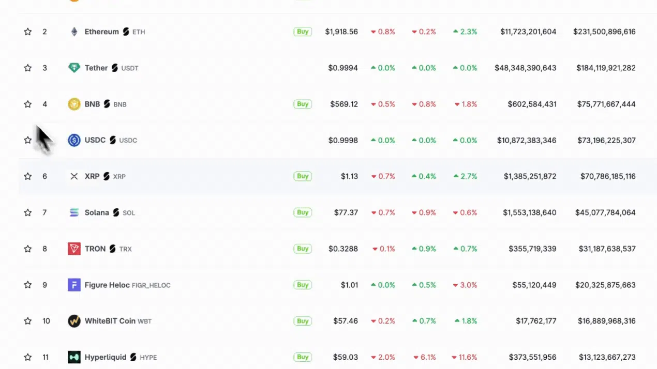
Task: Open the Figure Heloc coin page
Action: 107,285
